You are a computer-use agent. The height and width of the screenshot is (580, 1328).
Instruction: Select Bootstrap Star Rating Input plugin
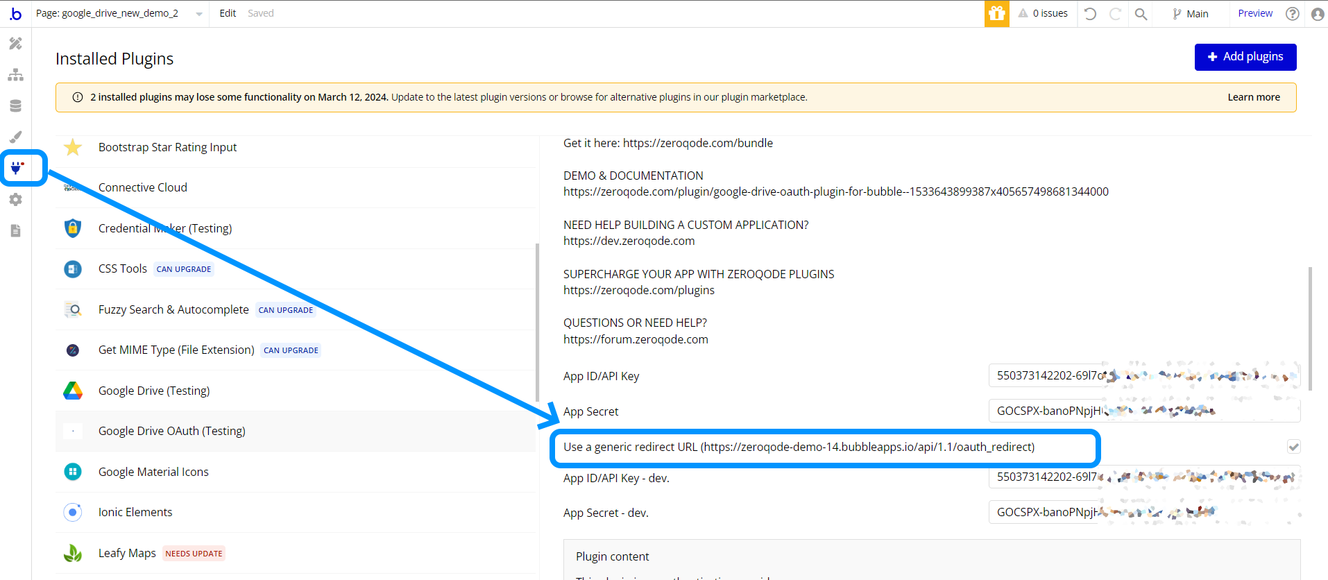(296, 147)
